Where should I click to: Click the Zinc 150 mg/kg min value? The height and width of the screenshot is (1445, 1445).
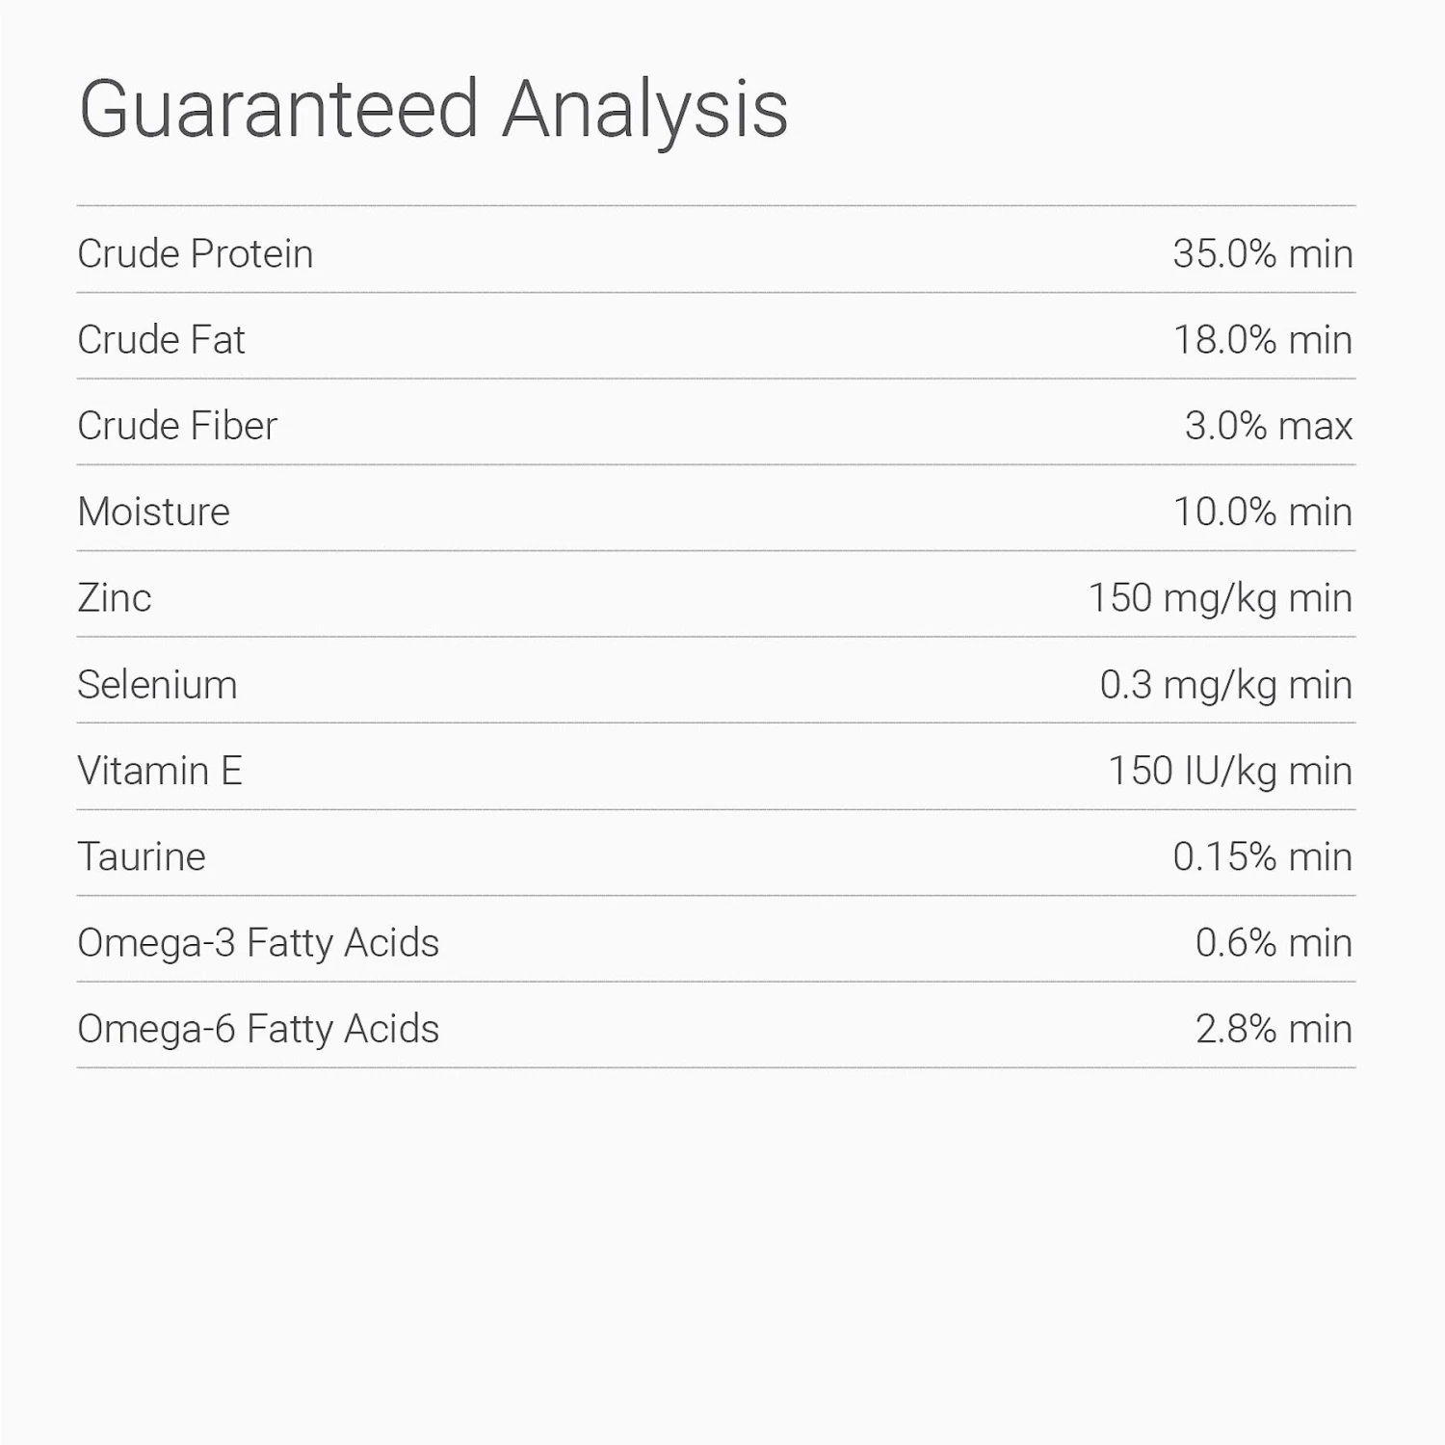tap(1220, 598)
